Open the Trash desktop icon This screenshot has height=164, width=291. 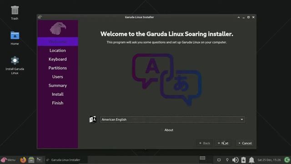pos(15,13)
